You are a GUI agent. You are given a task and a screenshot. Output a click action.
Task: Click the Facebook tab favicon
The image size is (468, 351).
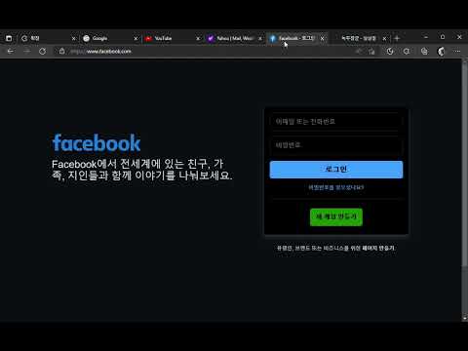273,38
